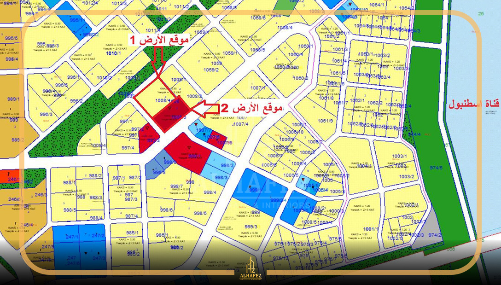Screen dimensions: 501x285
Task: Click triangle marker on dark red land 2 parcel
Action: click(170, 108)
